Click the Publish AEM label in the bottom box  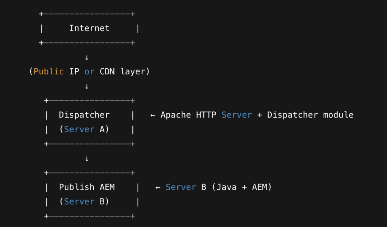click(x=87, y=187)
